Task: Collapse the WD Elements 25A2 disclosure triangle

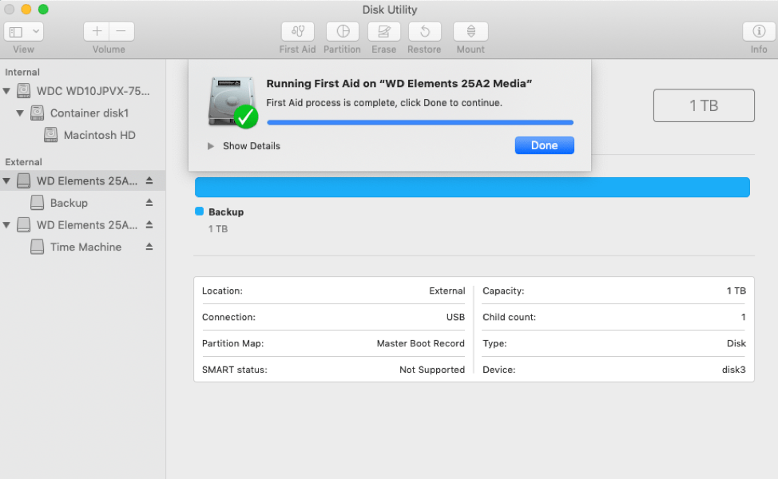Action: click(8, 180)
